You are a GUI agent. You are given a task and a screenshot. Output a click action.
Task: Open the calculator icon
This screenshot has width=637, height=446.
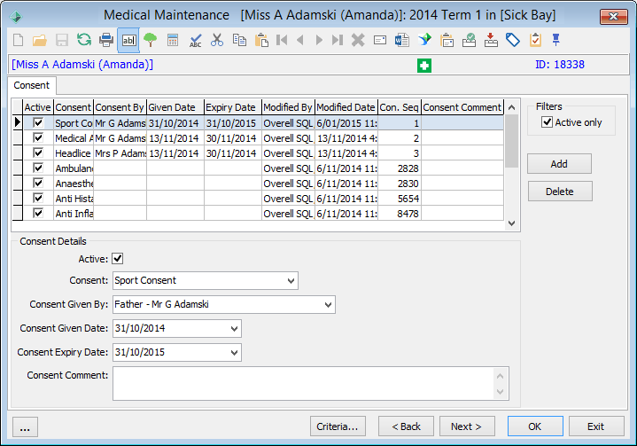click(173, 40)
